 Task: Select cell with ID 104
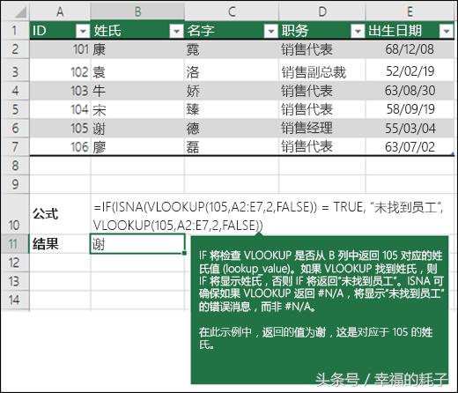(60, 109)
